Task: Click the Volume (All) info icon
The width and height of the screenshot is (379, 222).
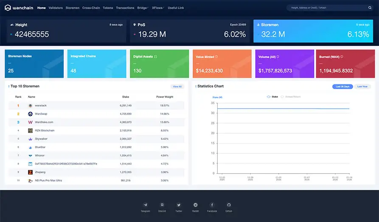Action: coord(278,56)
